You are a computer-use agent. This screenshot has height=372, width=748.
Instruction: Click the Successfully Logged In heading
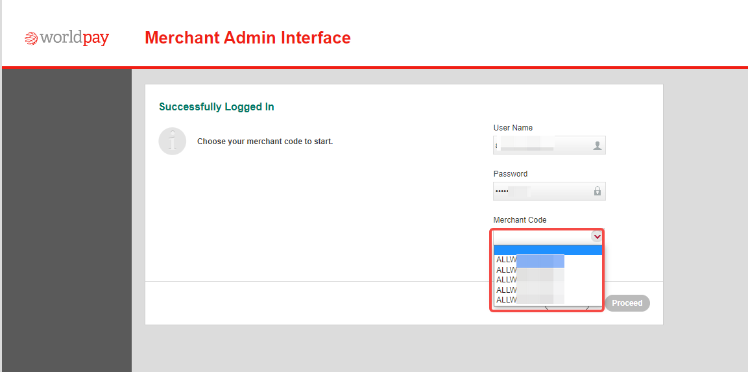pos(217,107)
